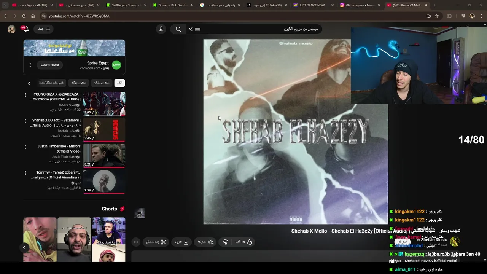The width and height of the screenshot is (487, 274).
Task: Click the address bar URL youtube.com/watch
Action: click(x=79, y=16)
